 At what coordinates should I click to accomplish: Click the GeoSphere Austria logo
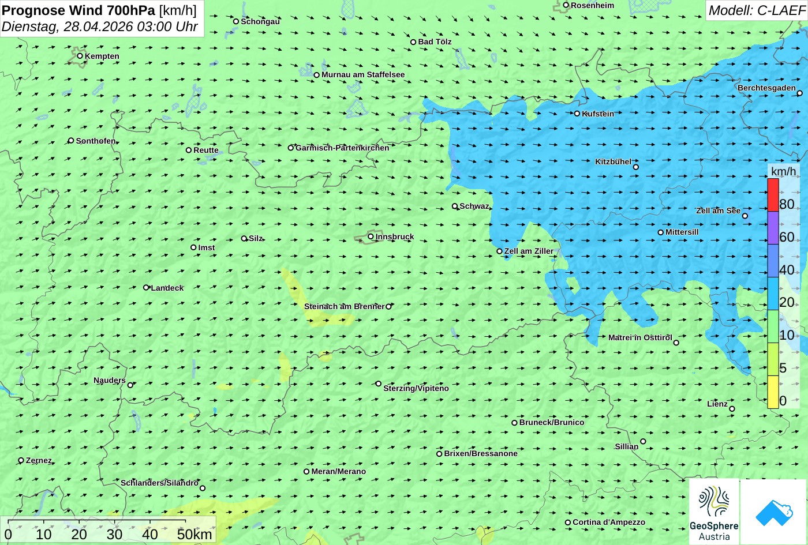[x=714, y=512]
